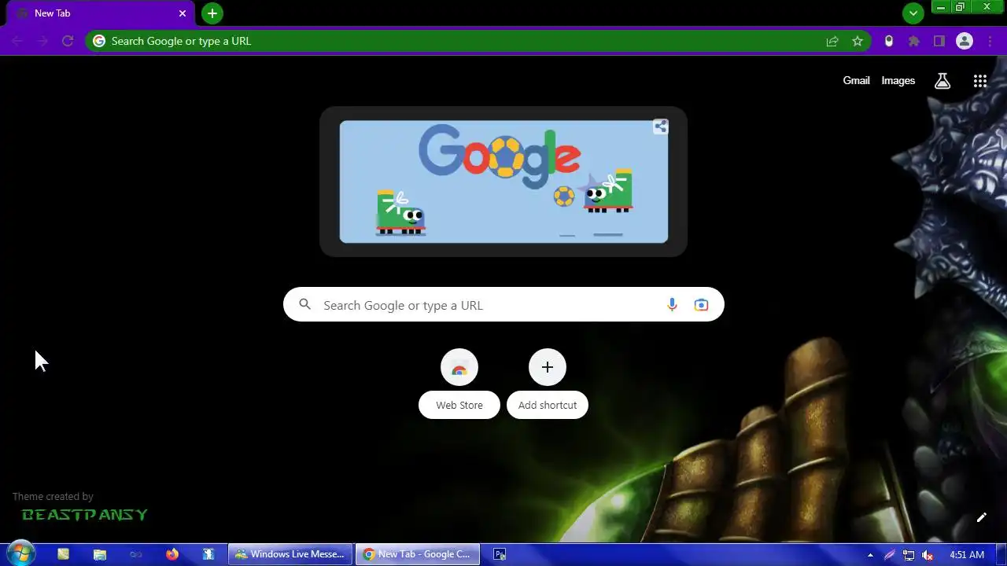Show hidden system tray icons

coord(870,555)
